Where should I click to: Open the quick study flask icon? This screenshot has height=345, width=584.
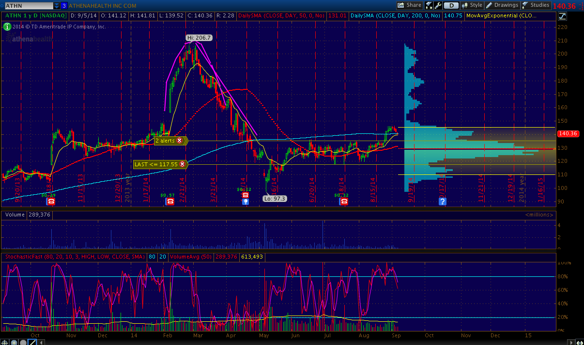coord(429,5)
